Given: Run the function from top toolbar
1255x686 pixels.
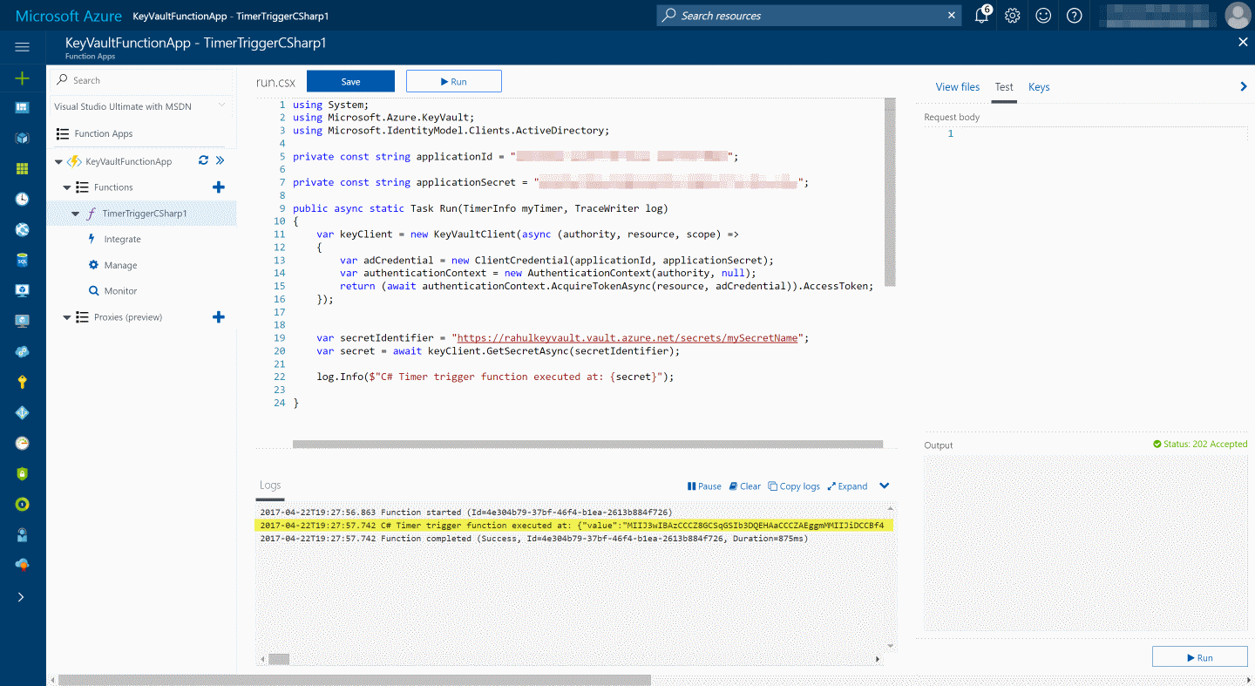Looking at the screenshot, I should [453, 81].
